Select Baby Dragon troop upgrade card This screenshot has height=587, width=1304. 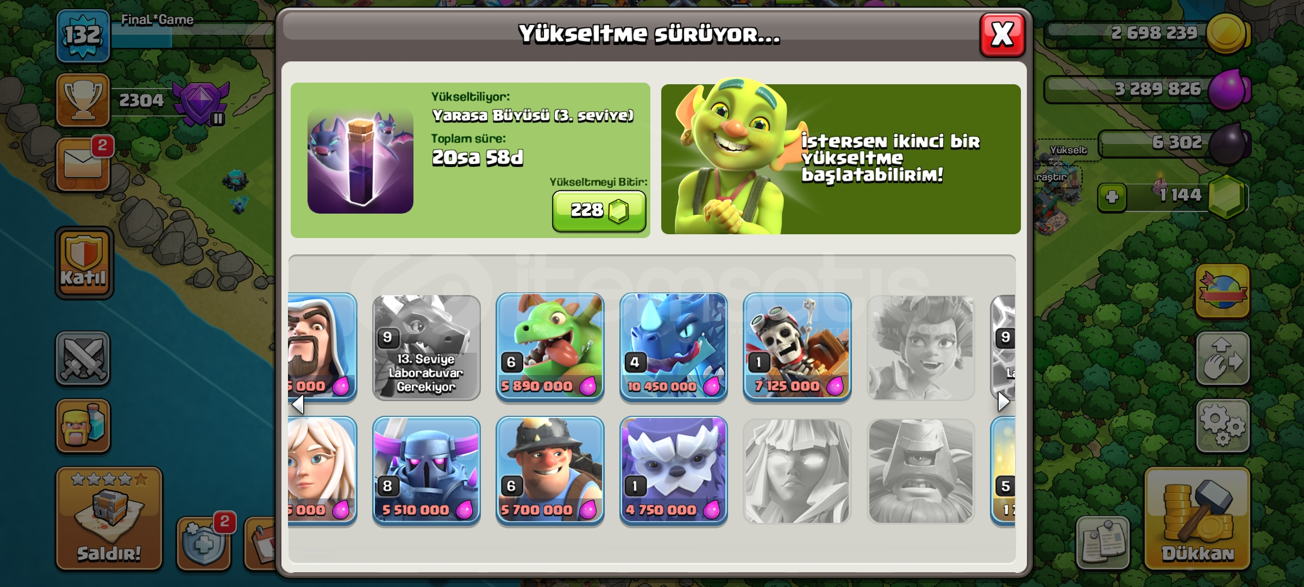550,347
